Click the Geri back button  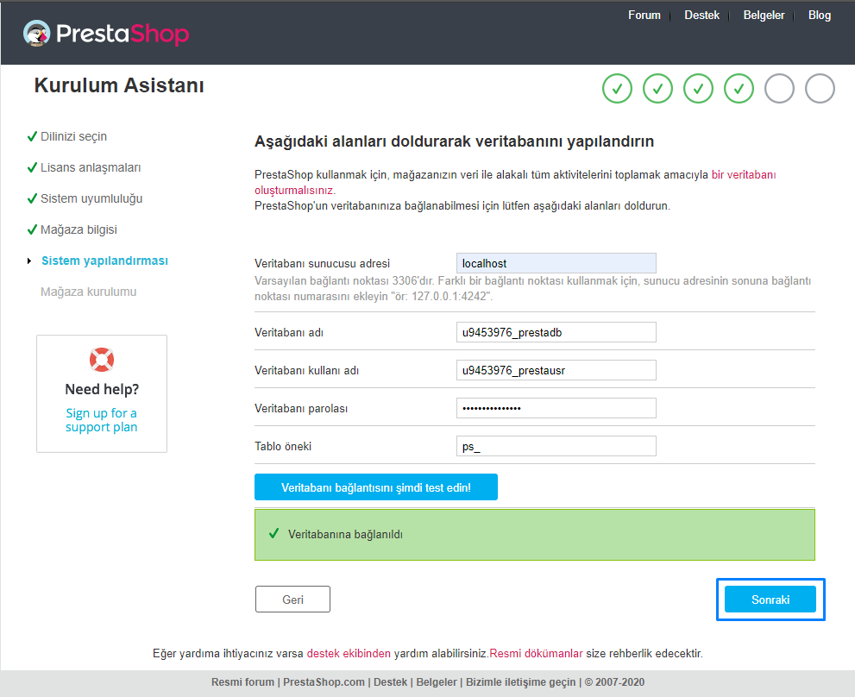292,600
